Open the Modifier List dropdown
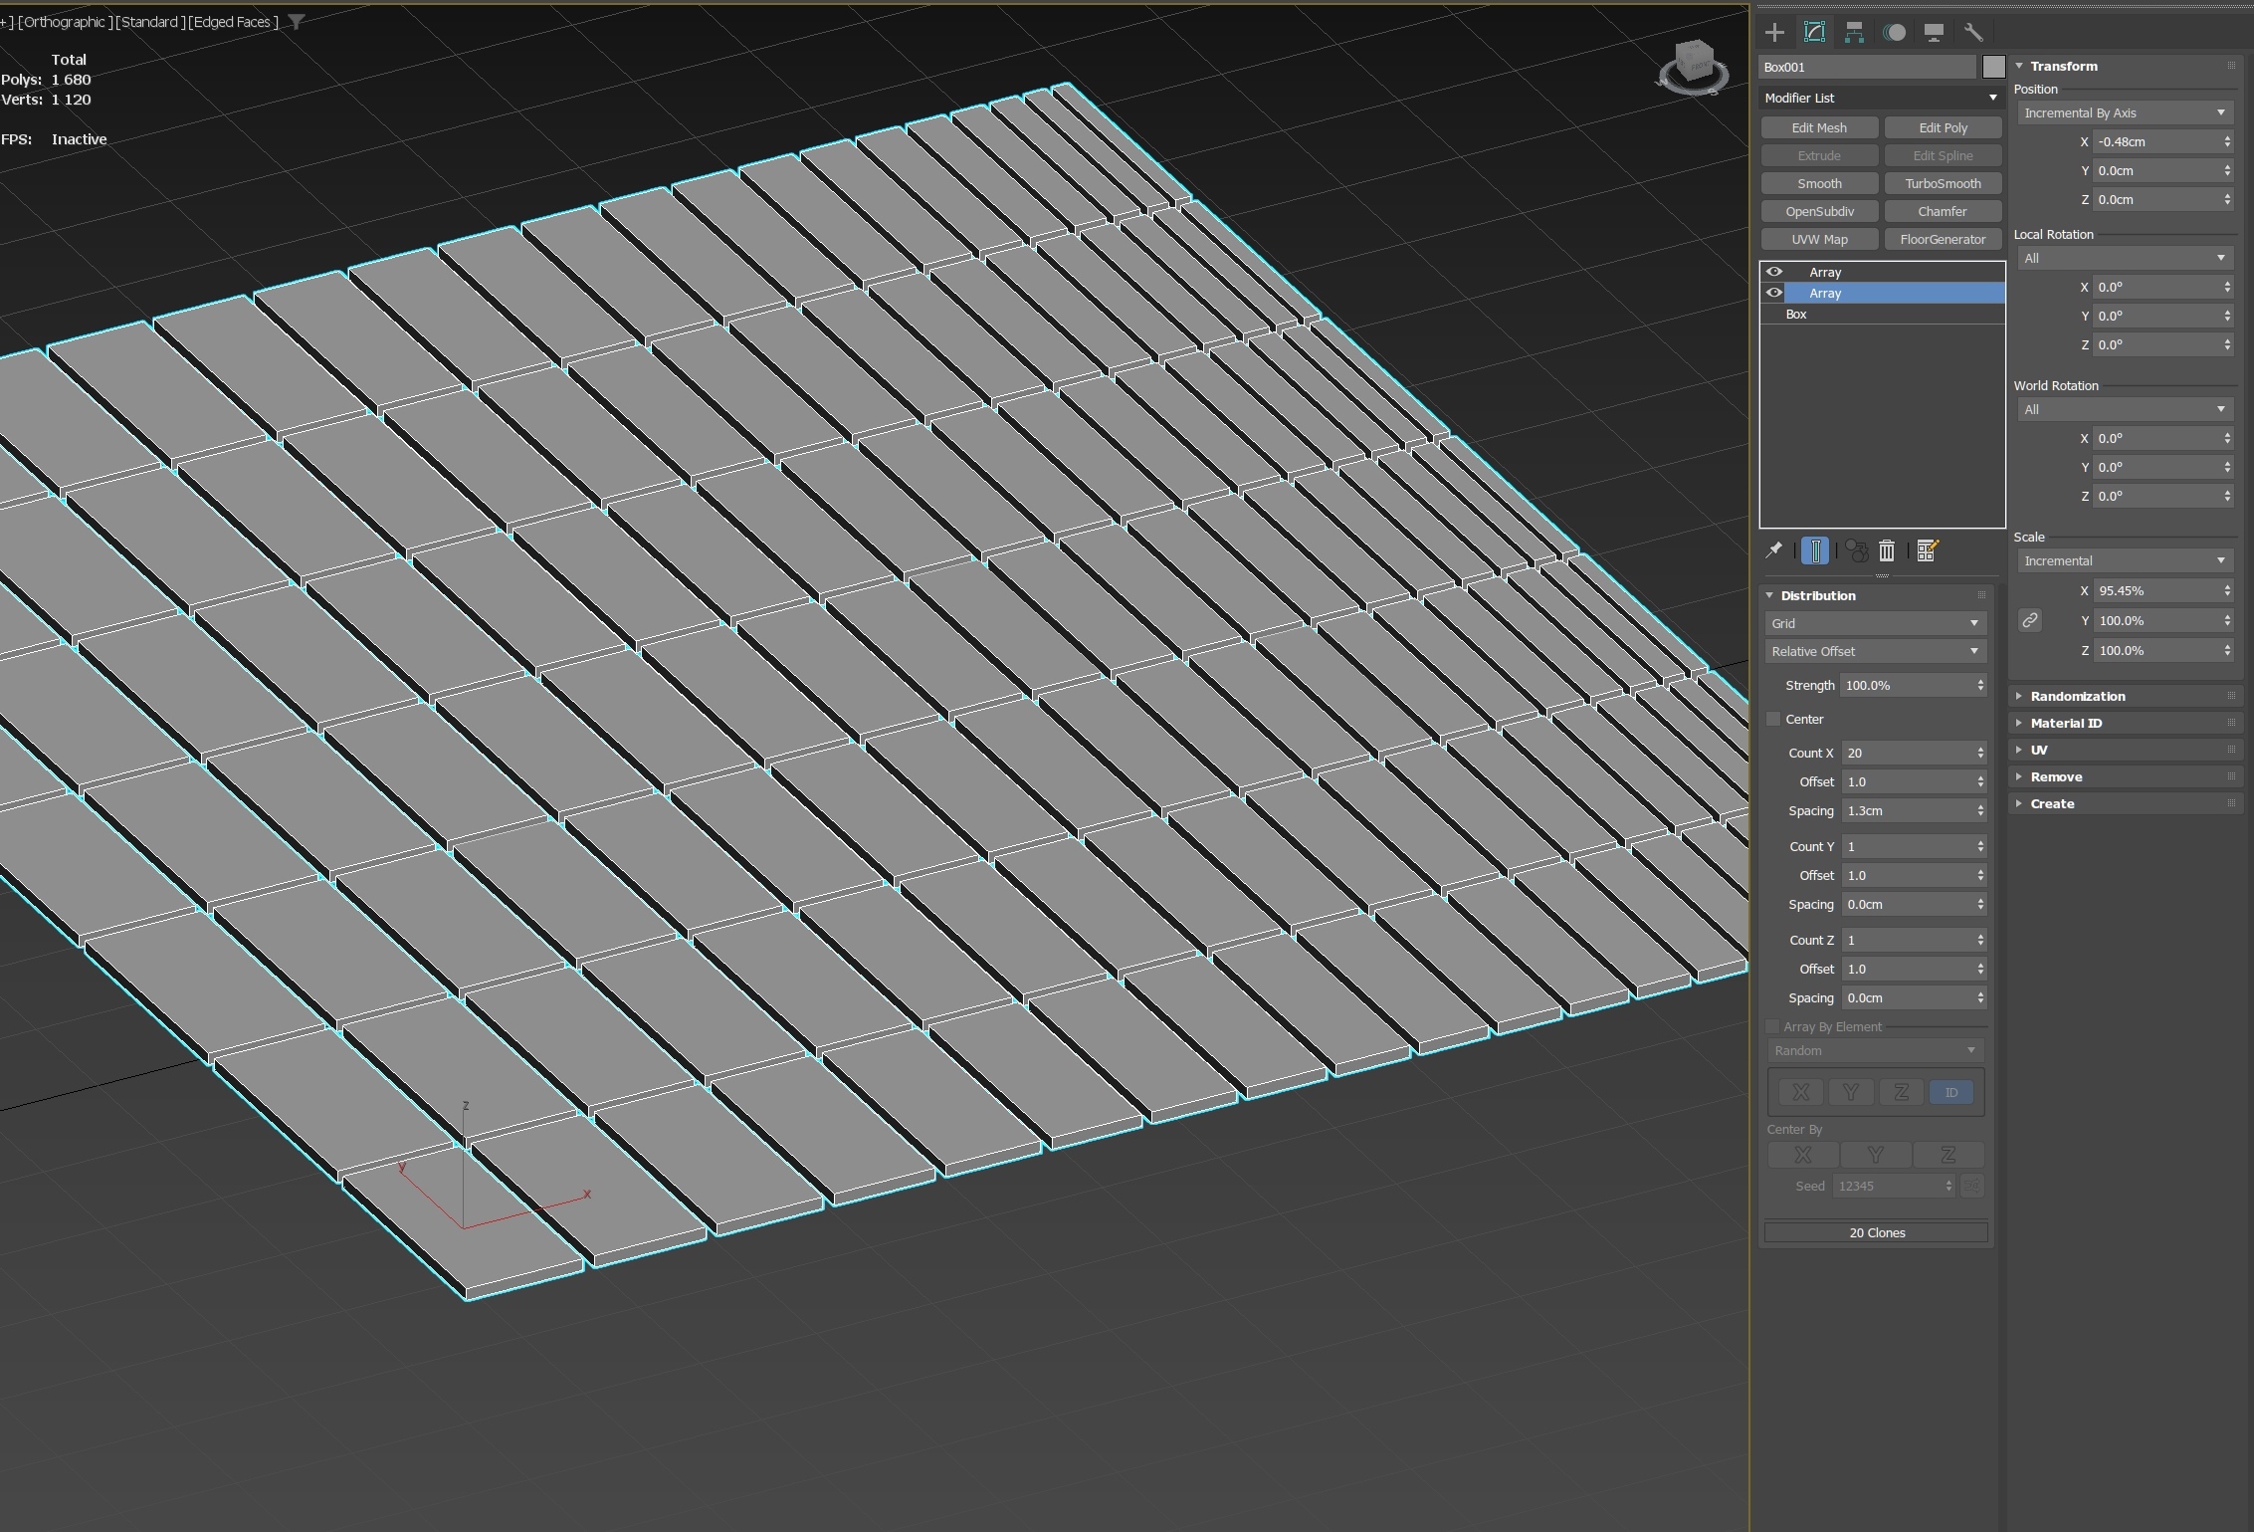Image resolution: width=2254 pixels, height=1532 pixels. (1881, 98)
